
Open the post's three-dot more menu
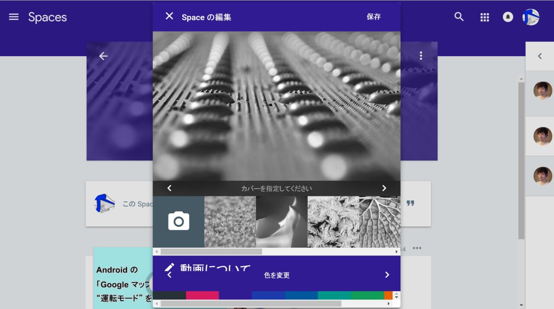pyautogui.click(x=417, y=248)
